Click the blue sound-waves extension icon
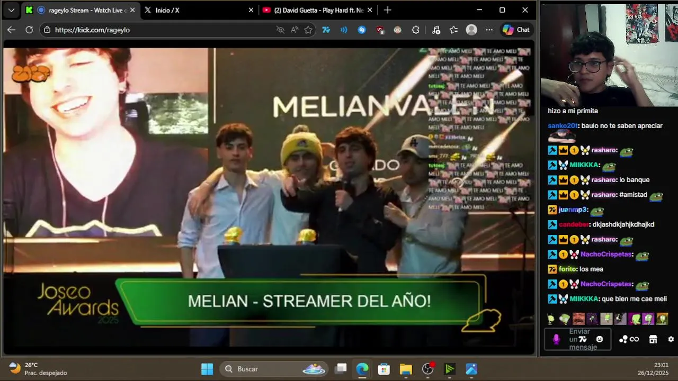The height and width of the screenshot is (381, 678). pos(344,30)
